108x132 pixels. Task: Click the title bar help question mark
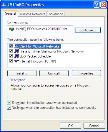click(97, 5)
